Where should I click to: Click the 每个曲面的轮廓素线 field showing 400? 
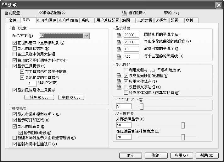point(131,56)
